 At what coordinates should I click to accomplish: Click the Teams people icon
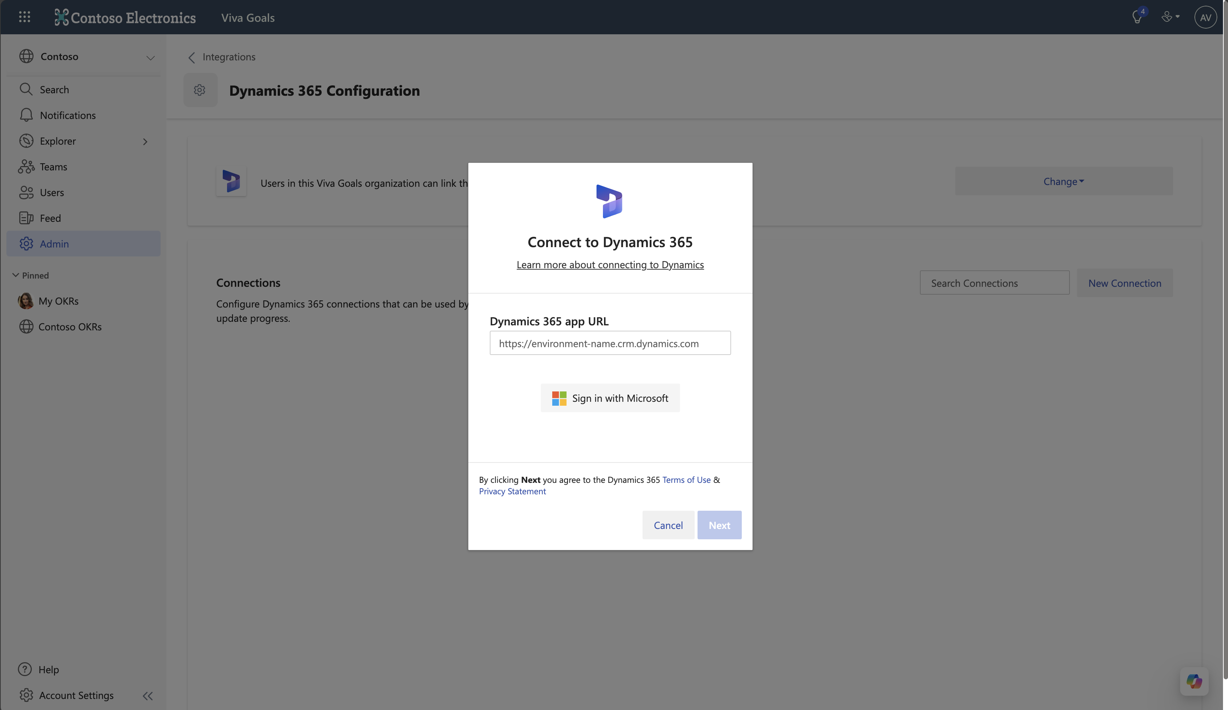point(26,167)
